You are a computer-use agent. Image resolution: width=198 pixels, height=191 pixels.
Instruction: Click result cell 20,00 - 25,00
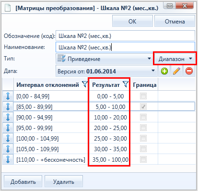pos(110,128)
